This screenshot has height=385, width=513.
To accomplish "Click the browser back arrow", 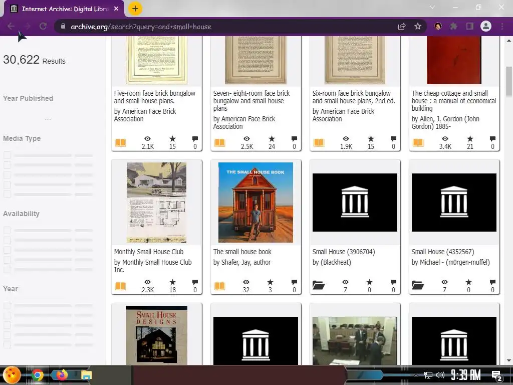I will pyautogui.click(x=11, y=26).
